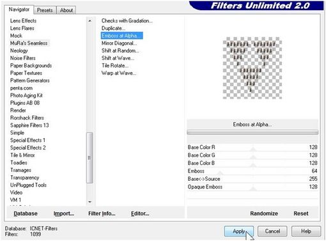The height and width of the screenshot is (241, 326).
Task: Click the Apply button
Action: [x=238, y=231]
